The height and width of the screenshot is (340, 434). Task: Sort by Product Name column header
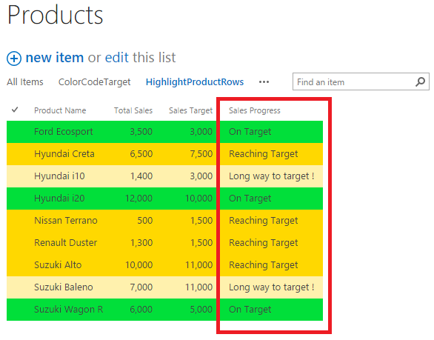click(60, 110)
